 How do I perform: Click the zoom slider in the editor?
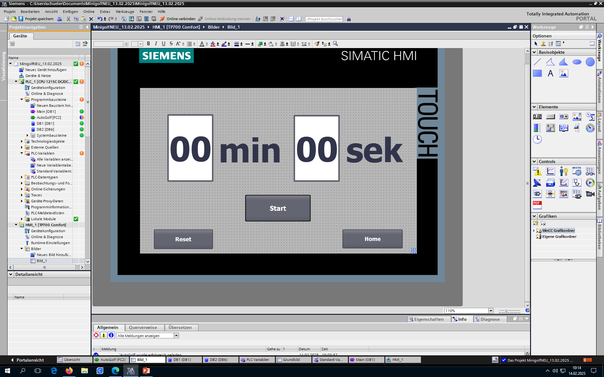[506, 311]
